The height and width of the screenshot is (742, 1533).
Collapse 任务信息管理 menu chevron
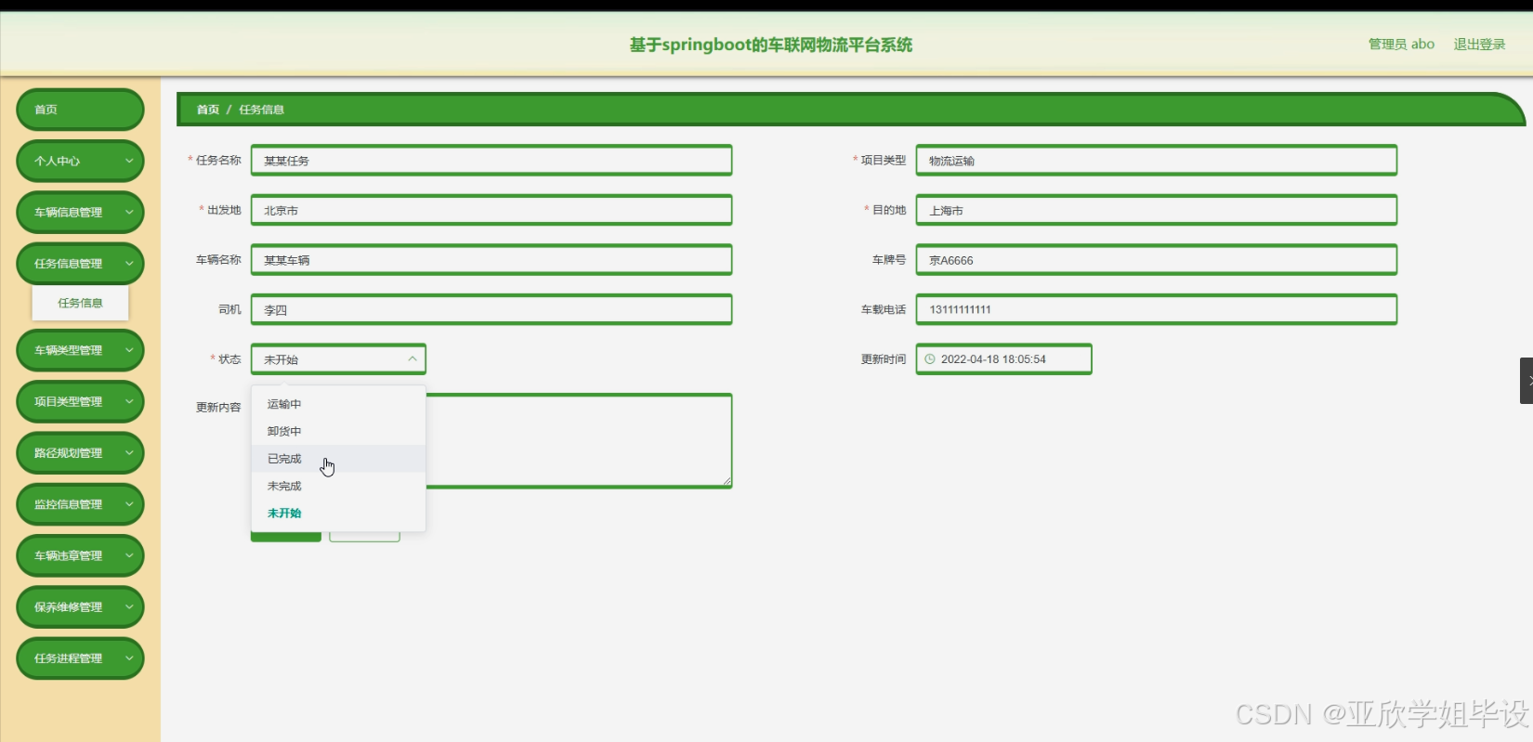(129, 264)
